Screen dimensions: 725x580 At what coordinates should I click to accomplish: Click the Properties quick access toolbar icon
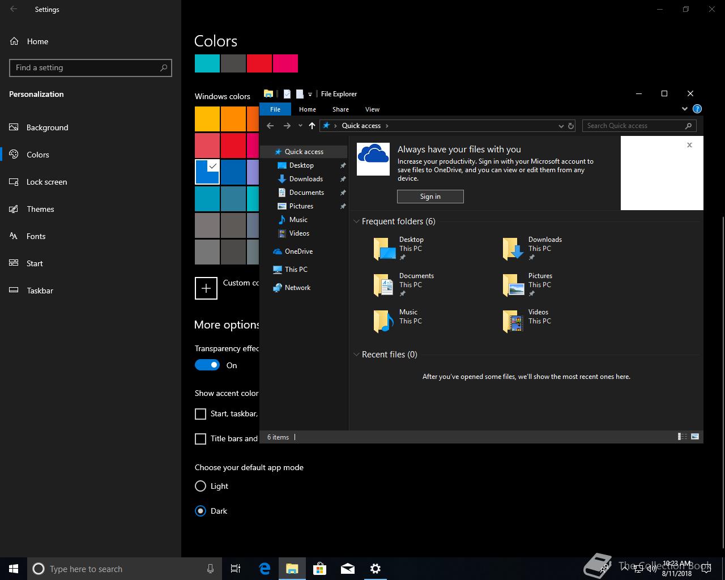click(x=287, y=94)
